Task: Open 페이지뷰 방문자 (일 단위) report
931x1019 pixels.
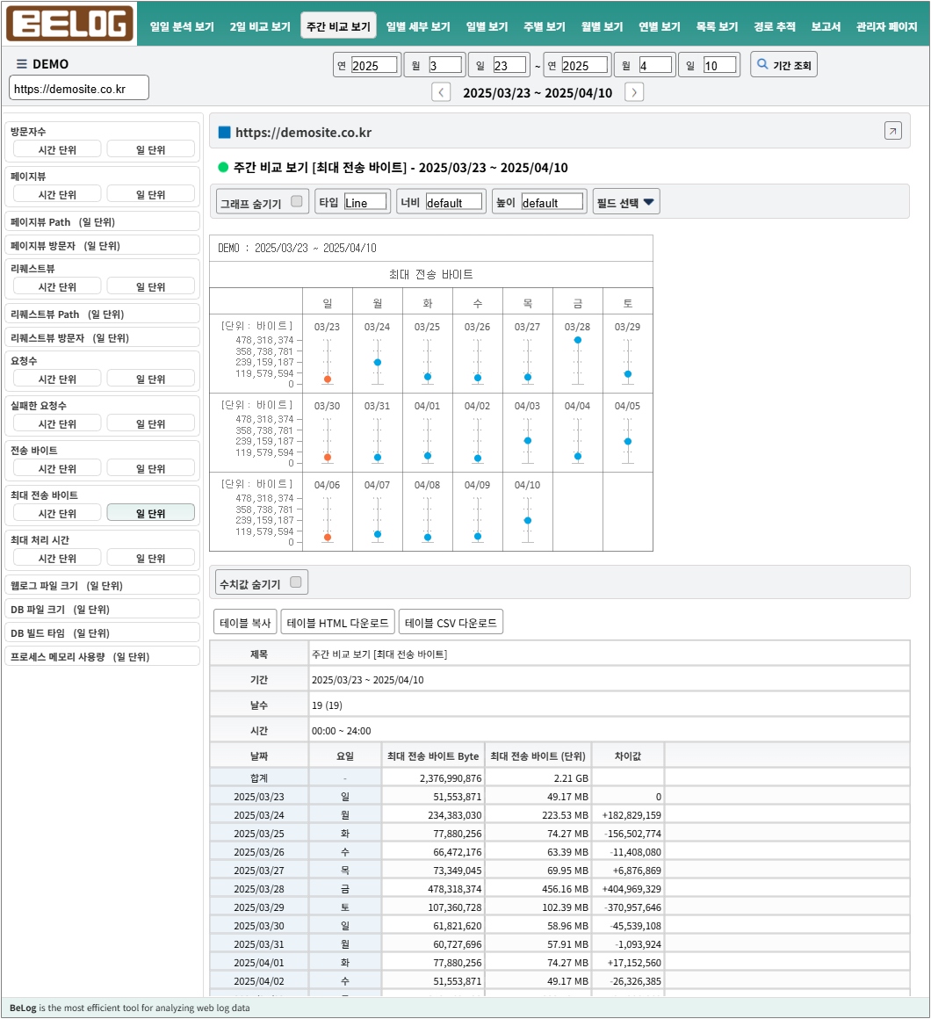Action: pyautogui.click(x=102, y=246)
